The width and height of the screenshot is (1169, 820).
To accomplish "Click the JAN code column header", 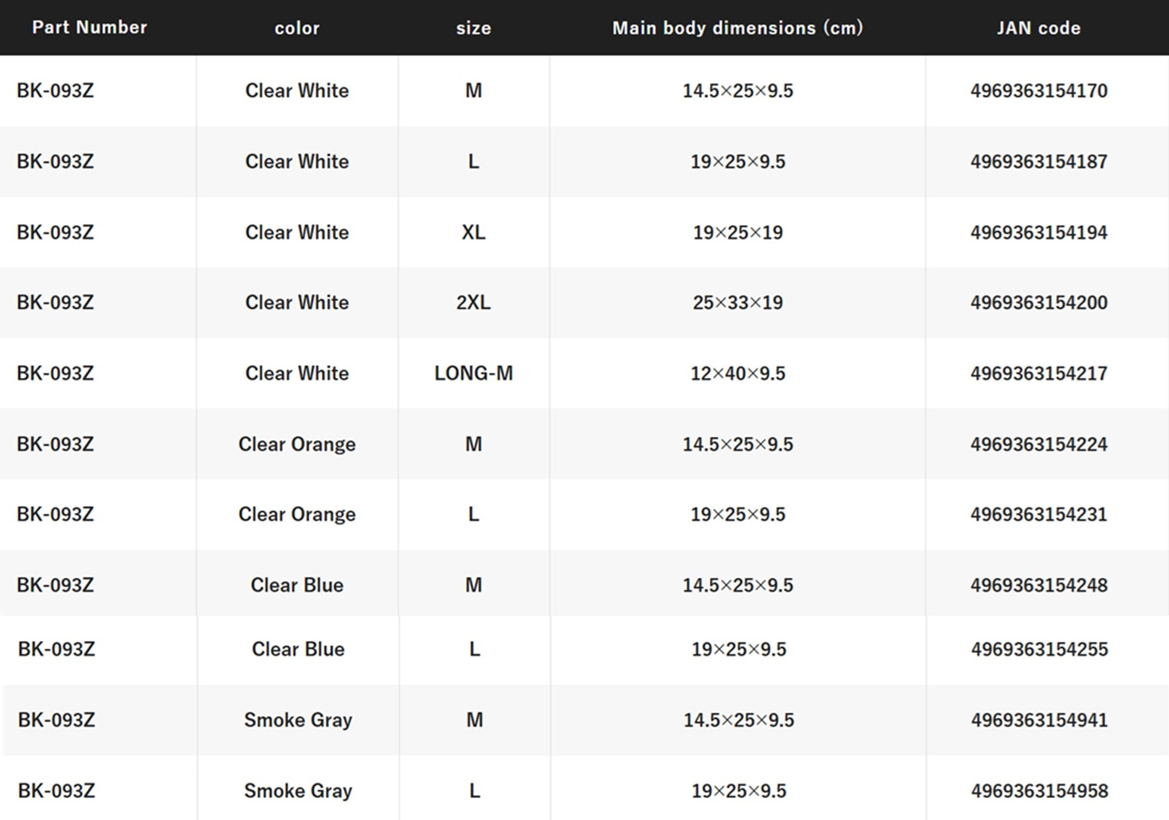I will (1039, 28).
